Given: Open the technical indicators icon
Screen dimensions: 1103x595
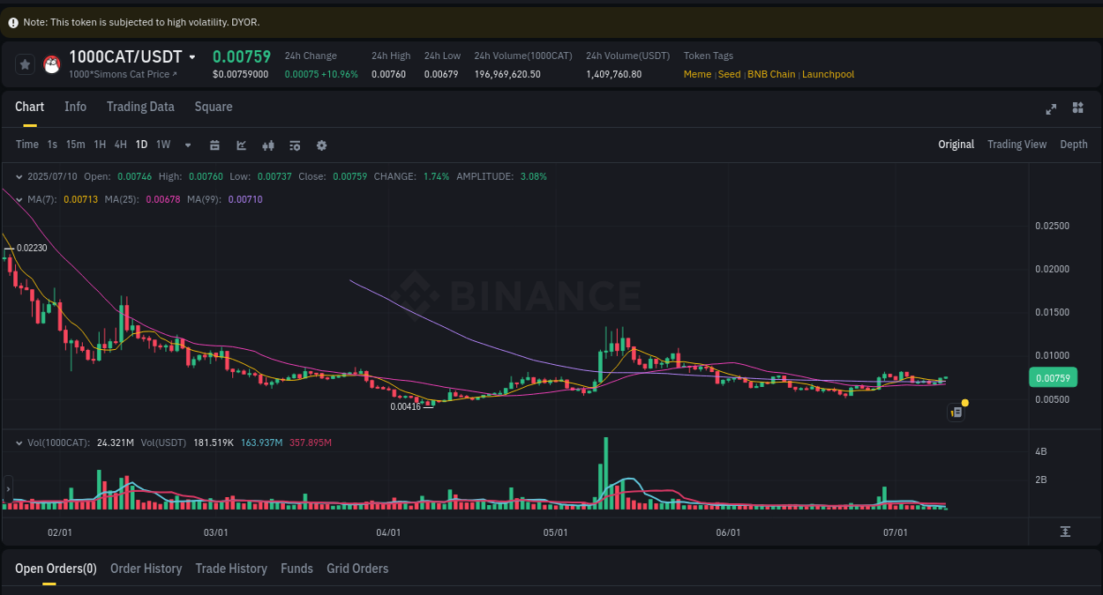Looking at the screenshot, I should 268,145.
